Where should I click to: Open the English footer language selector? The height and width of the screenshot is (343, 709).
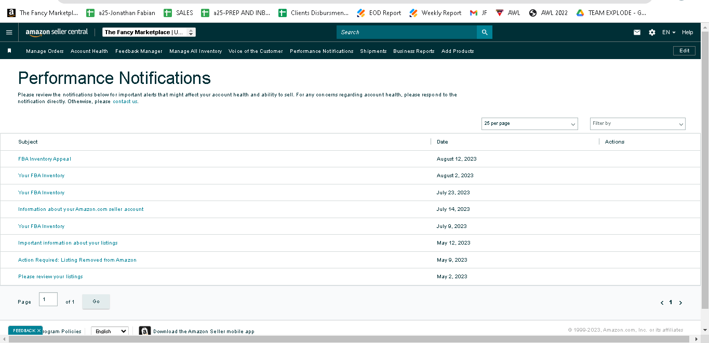[x=110, y=331]
